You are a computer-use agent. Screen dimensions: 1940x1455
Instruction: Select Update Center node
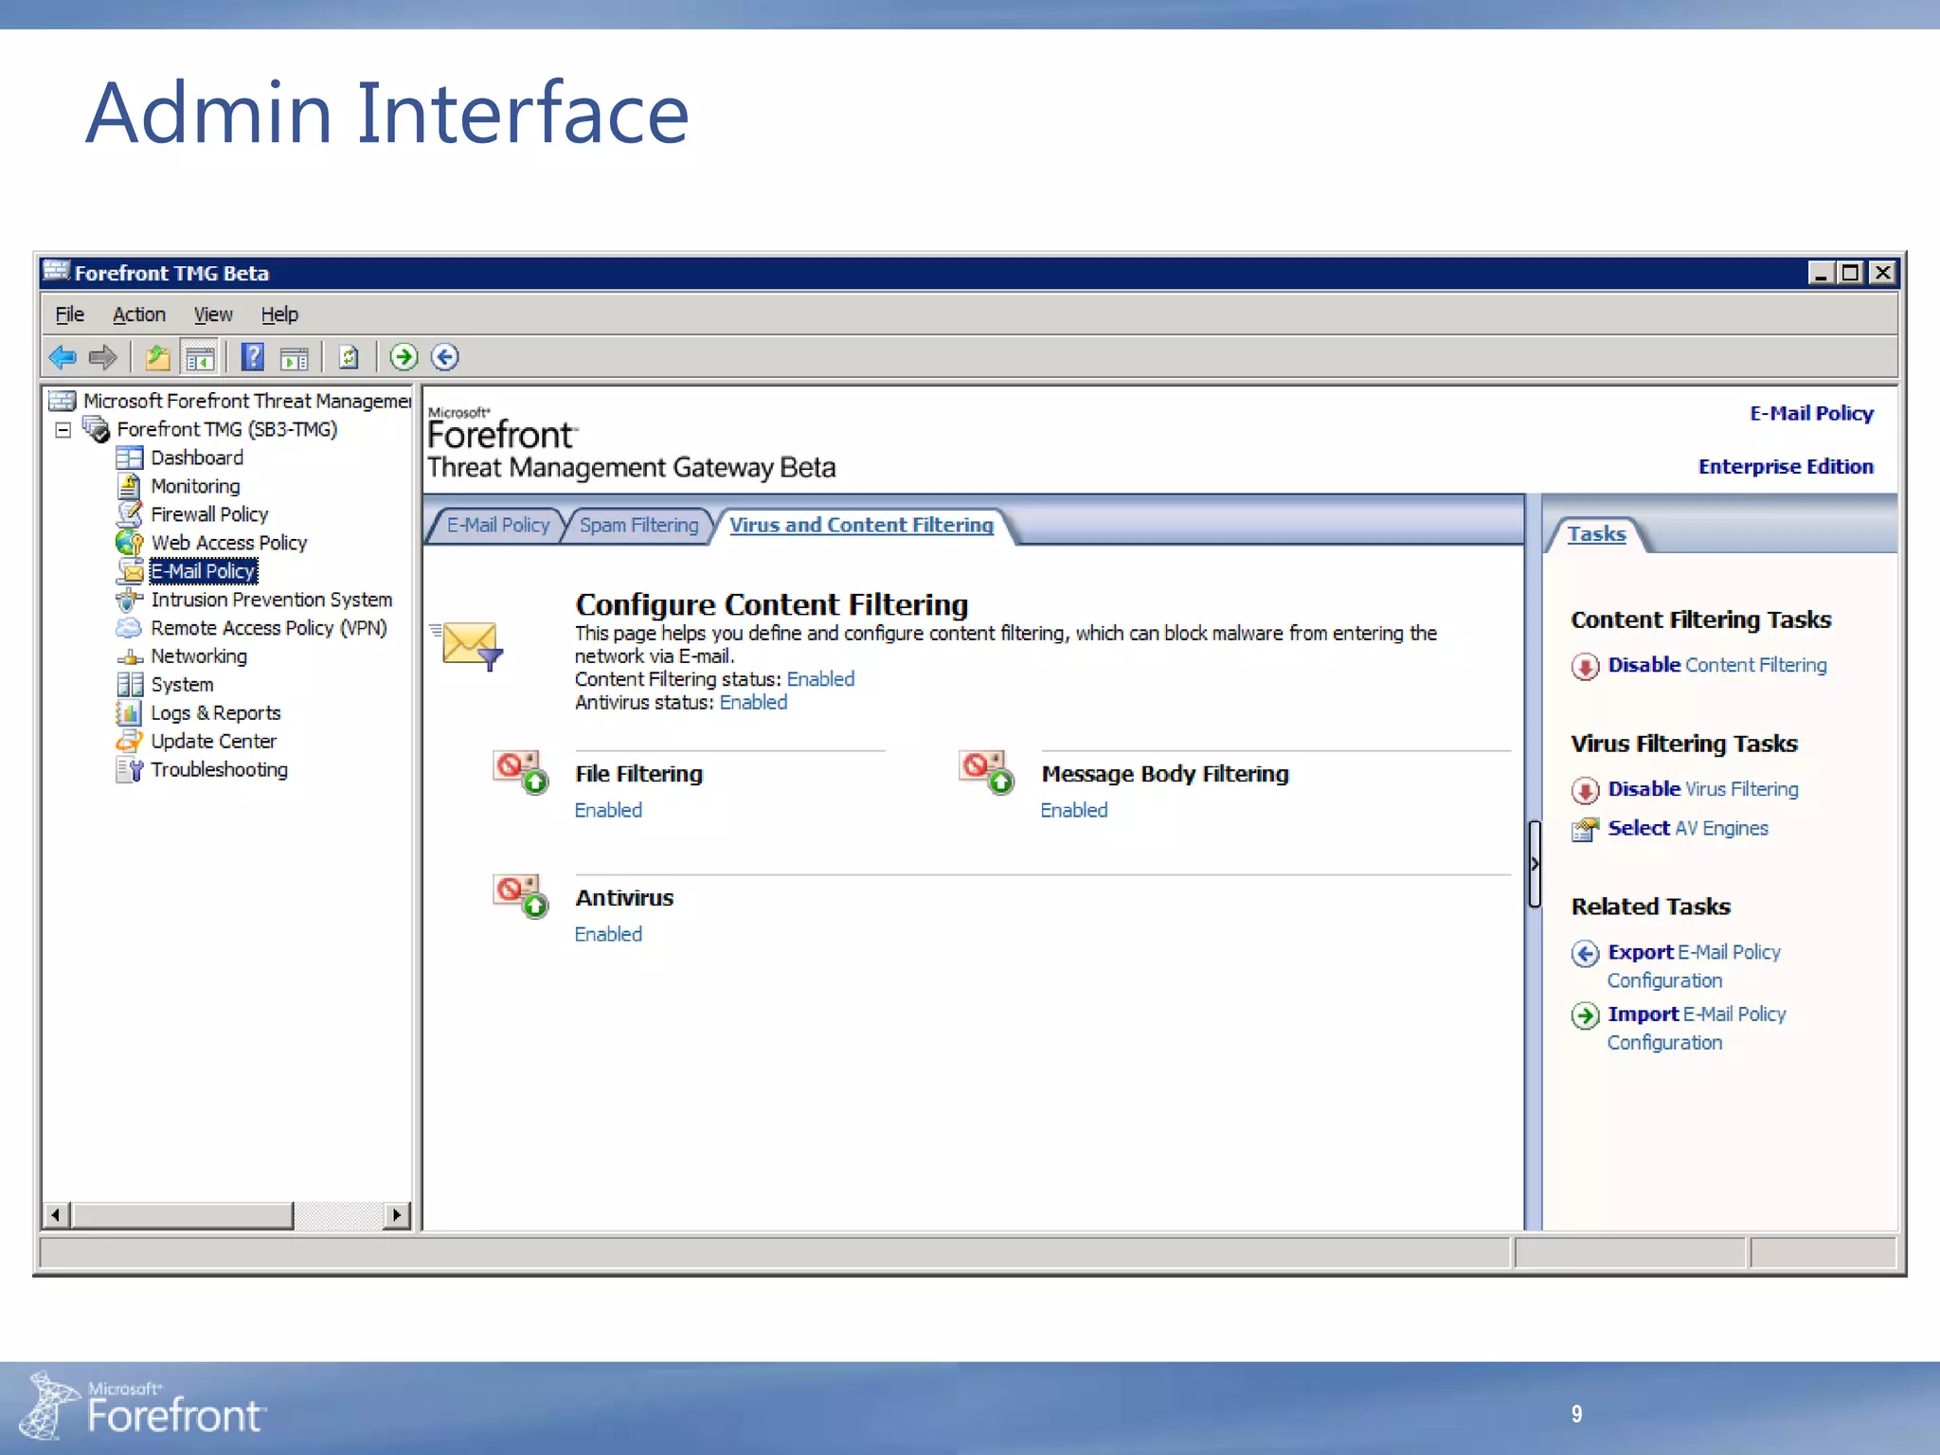pyautogui.click(x=213, y=742)
